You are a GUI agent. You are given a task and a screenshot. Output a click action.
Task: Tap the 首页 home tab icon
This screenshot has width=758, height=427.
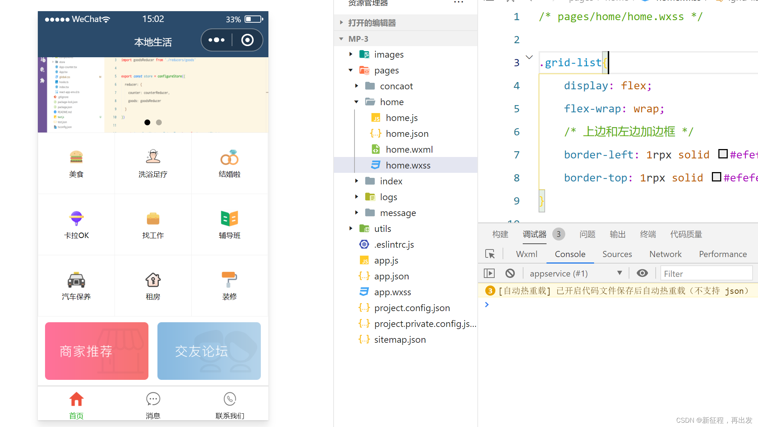point(76,399)
